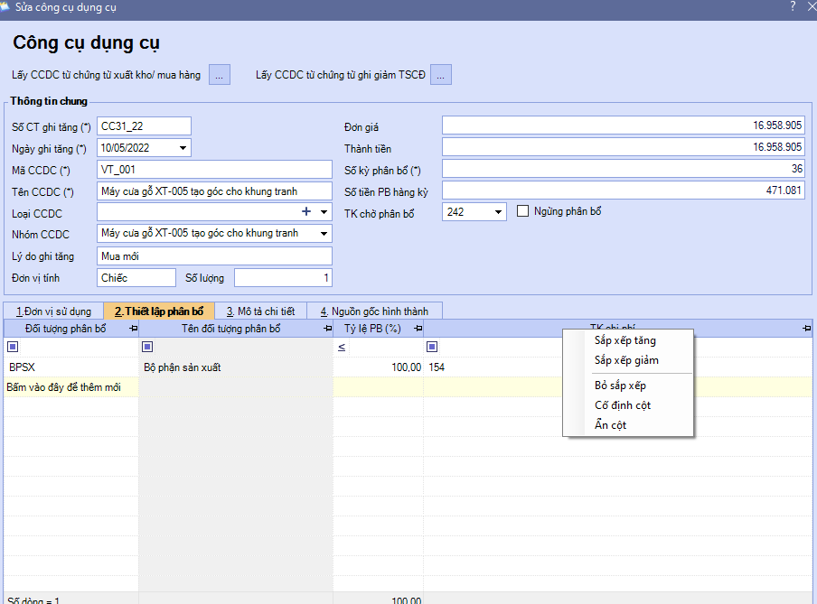Edit the Lý do ghi tăng field
Screen dimensions: 817x604
(x=214, y=256)
